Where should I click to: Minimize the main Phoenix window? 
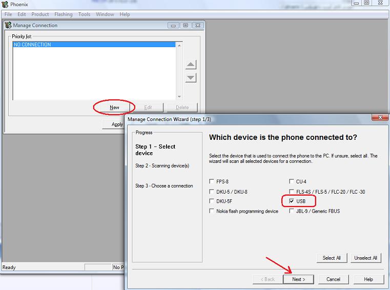(356, 3)
